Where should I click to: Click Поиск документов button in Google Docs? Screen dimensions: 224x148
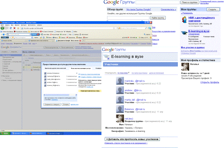point(51,47)
